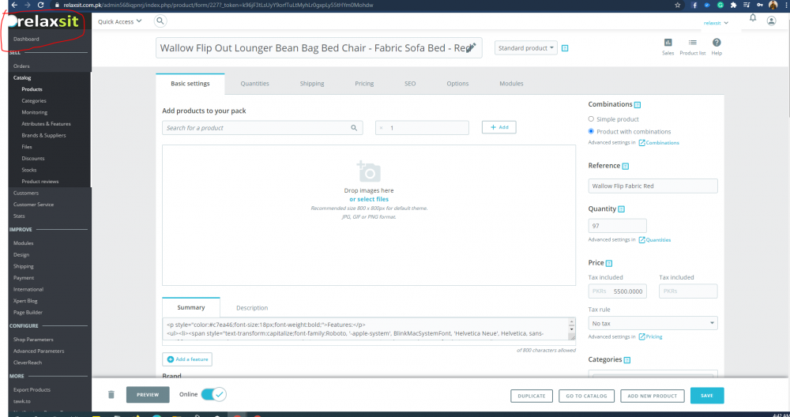Screen dimensions: 790x417
Task: Click magnifier icon in product pack search
Action: pyautogui.click(x=354, y=128)
